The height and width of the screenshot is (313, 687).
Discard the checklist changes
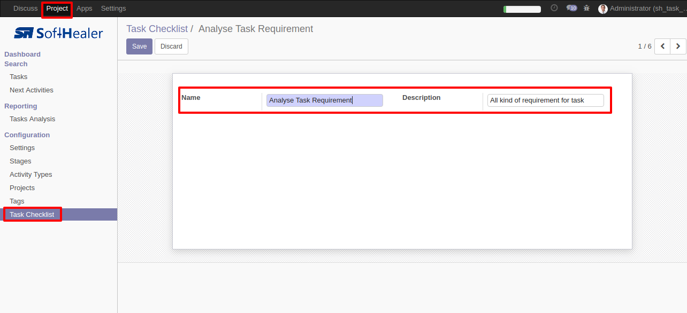click(171, 46)
